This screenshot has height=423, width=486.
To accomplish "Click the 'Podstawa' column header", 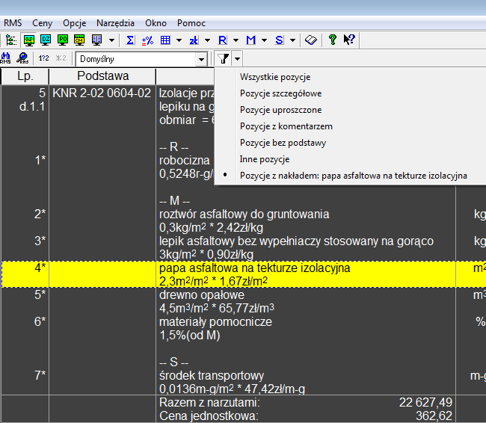I will (102, 76).
